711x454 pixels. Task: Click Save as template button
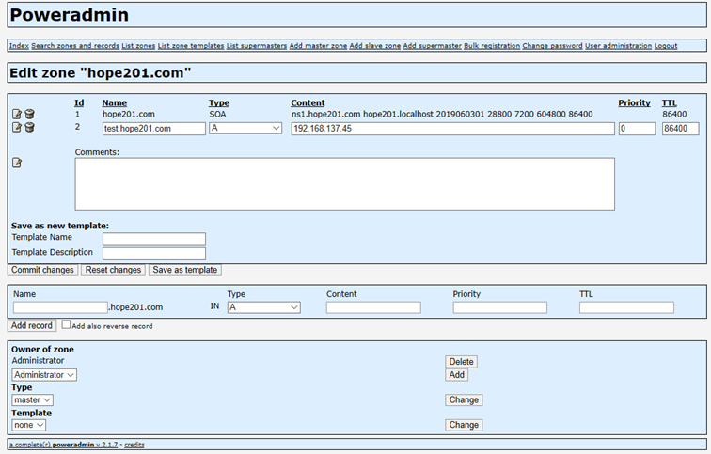pyautogui.click(x=185, y=270)
